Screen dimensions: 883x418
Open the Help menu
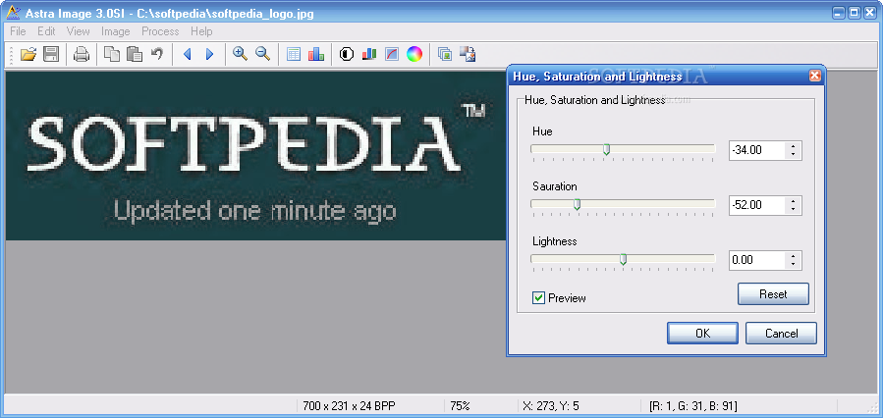[x=201, y=31]
